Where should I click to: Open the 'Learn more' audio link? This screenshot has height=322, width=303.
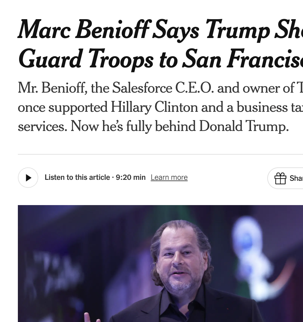[x=169, y=177]
